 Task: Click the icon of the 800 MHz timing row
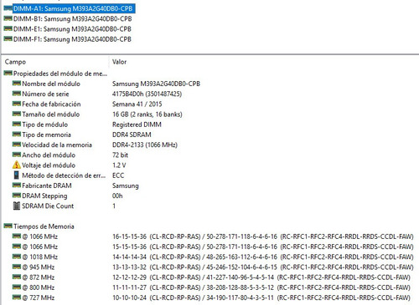click(x=17, y=287)
